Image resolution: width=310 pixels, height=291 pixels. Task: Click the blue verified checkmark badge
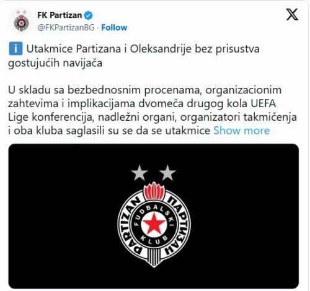tap(89, 15)
